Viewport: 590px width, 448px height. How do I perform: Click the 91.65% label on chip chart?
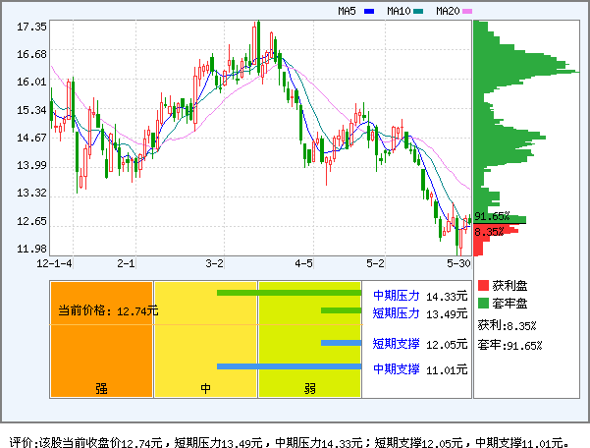[x=492, y=216]
